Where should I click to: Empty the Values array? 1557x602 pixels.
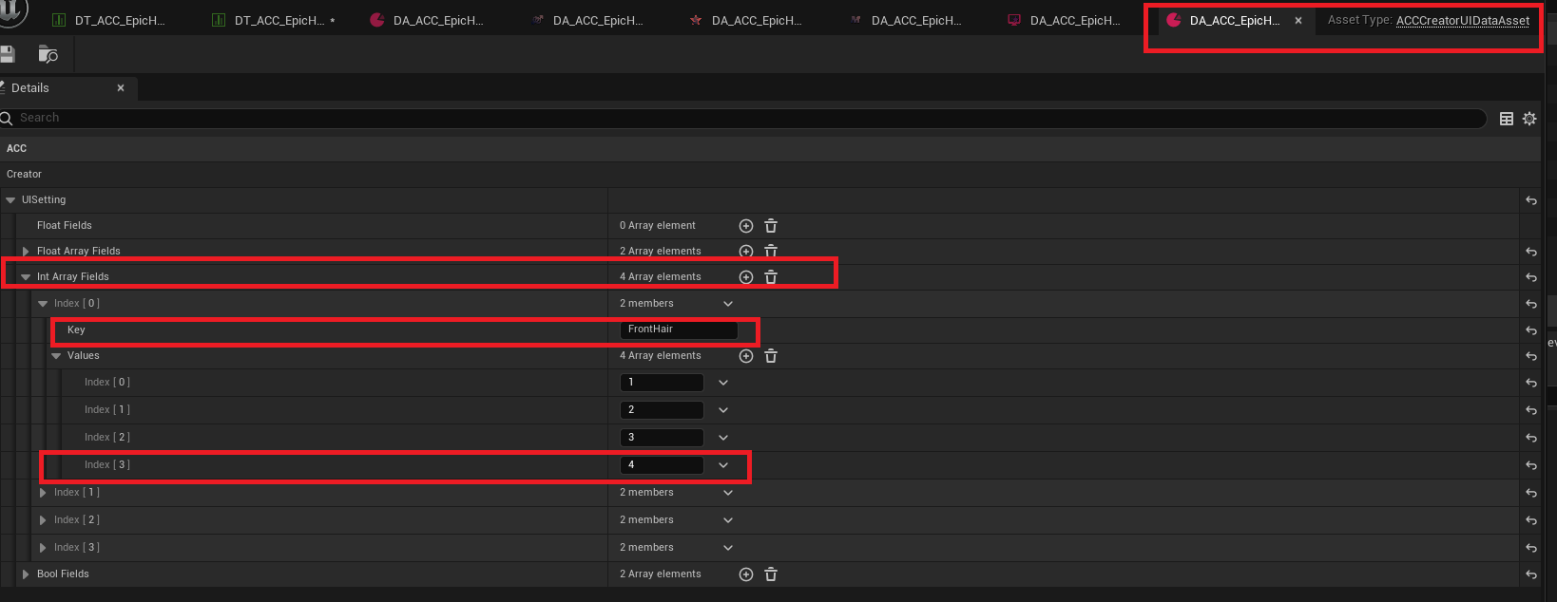[771, 356]
